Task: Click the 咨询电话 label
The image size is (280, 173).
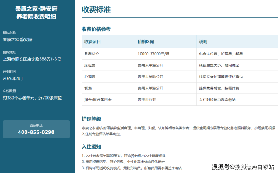Action: pyautogui.click(x=36, y=126)
